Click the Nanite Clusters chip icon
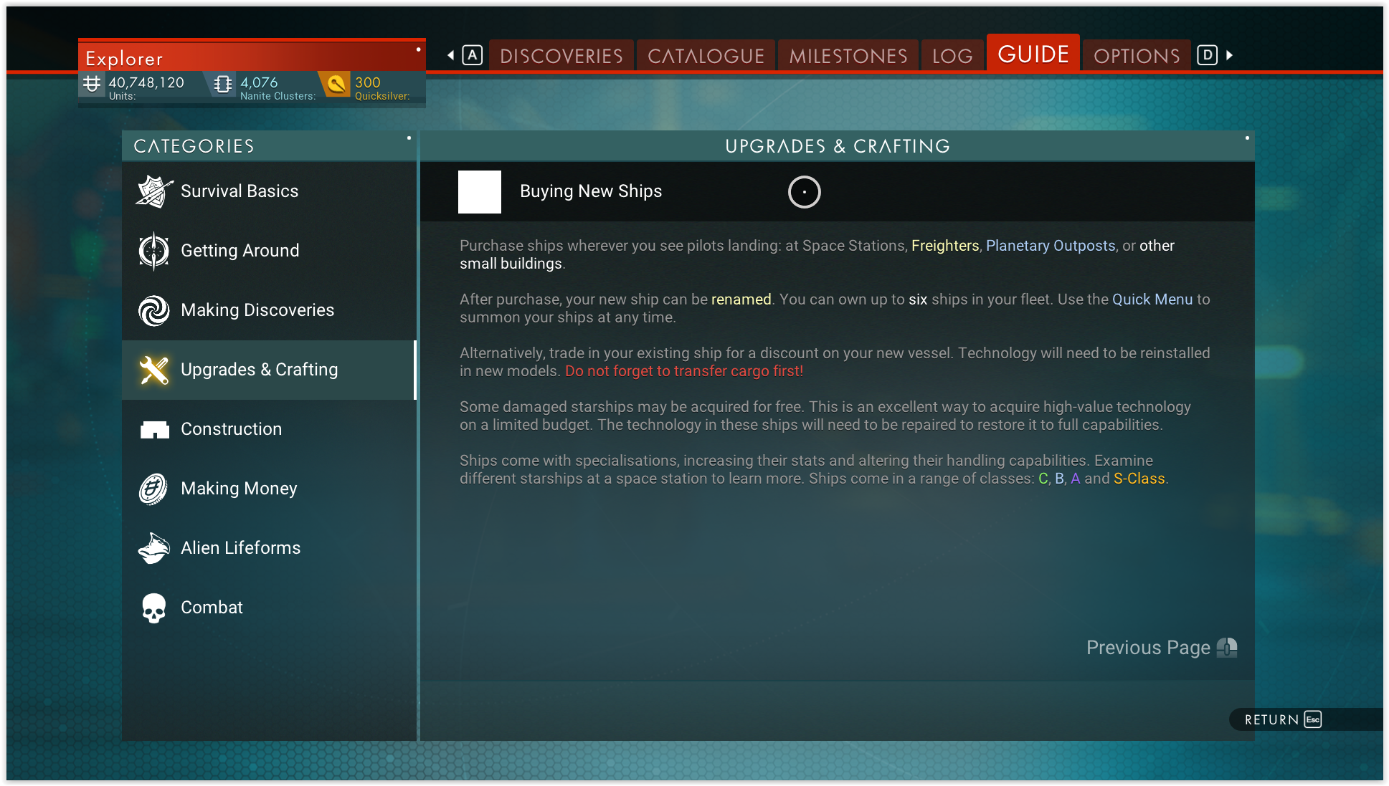Image resolution: width=1389 pixels, height=786 pixels. (x=223, y=85)
